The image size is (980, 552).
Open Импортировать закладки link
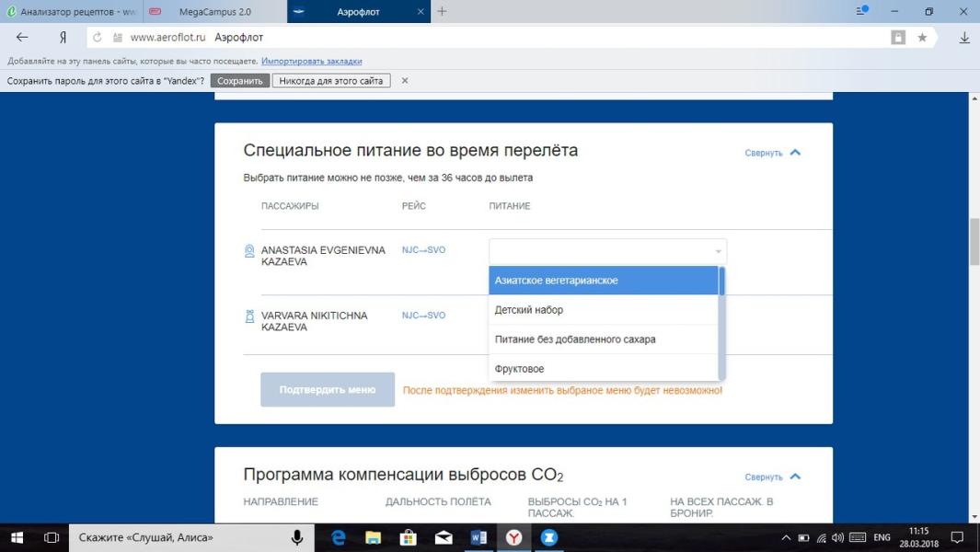[311, 62]
